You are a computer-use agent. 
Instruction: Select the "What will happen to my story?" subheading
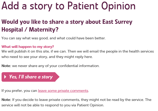[28, 47]
